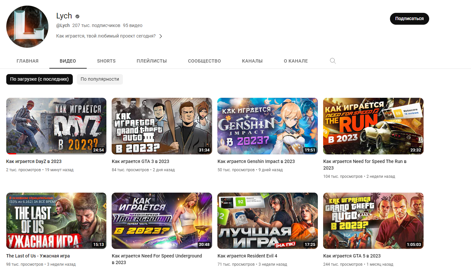The image size is (471, 269).
Task: Click the Подписаться subscribe button
Action: (x=409, y=19)
